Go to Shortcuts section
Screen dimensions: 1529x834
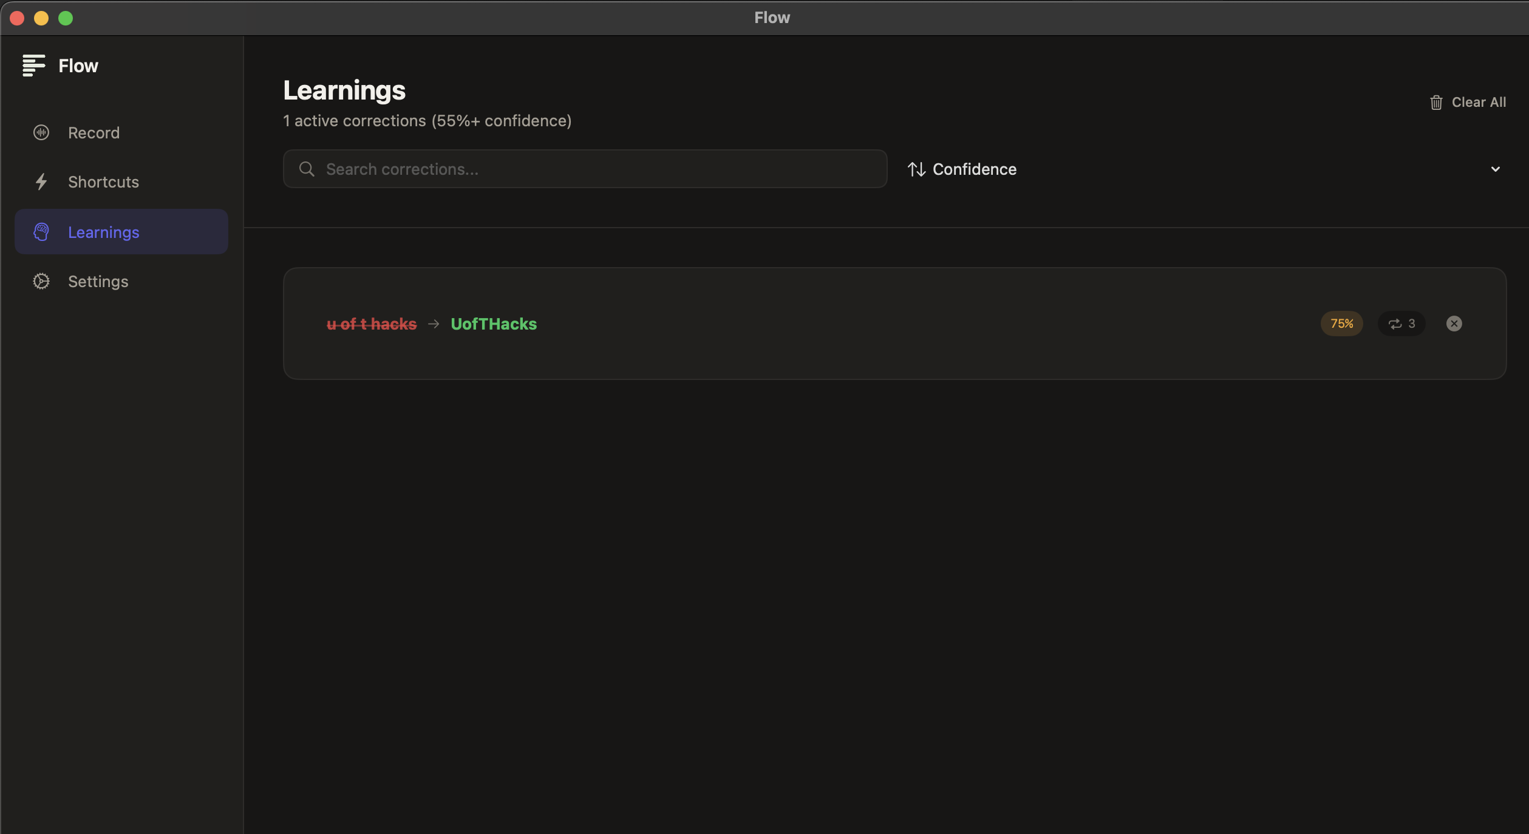pyautogui.click(x=103, y=181)
